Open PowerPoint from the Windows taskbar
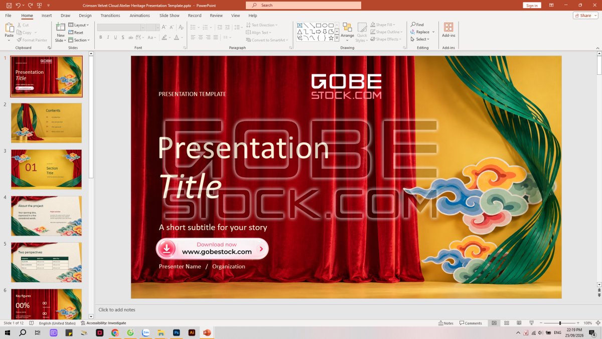602x339 pixels. (x=206, y=332)
